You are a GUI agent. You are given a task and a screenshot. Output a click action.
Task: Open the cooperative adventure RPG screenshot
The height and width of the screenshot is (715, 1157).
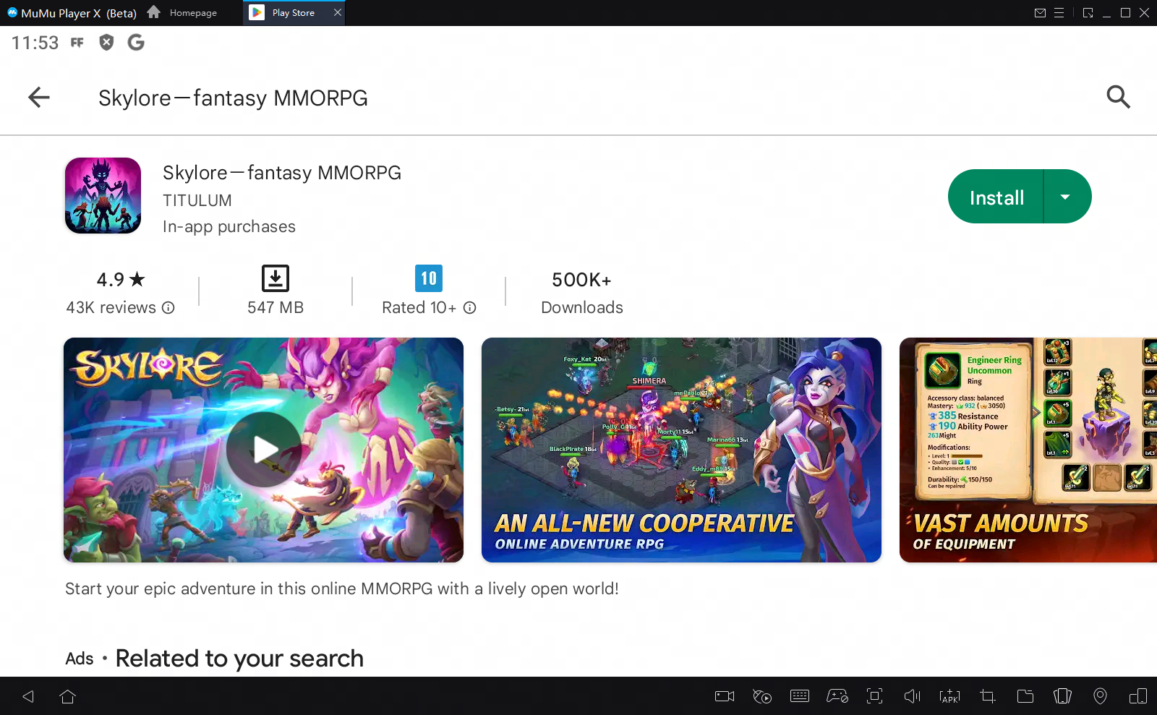coord(681,450)
